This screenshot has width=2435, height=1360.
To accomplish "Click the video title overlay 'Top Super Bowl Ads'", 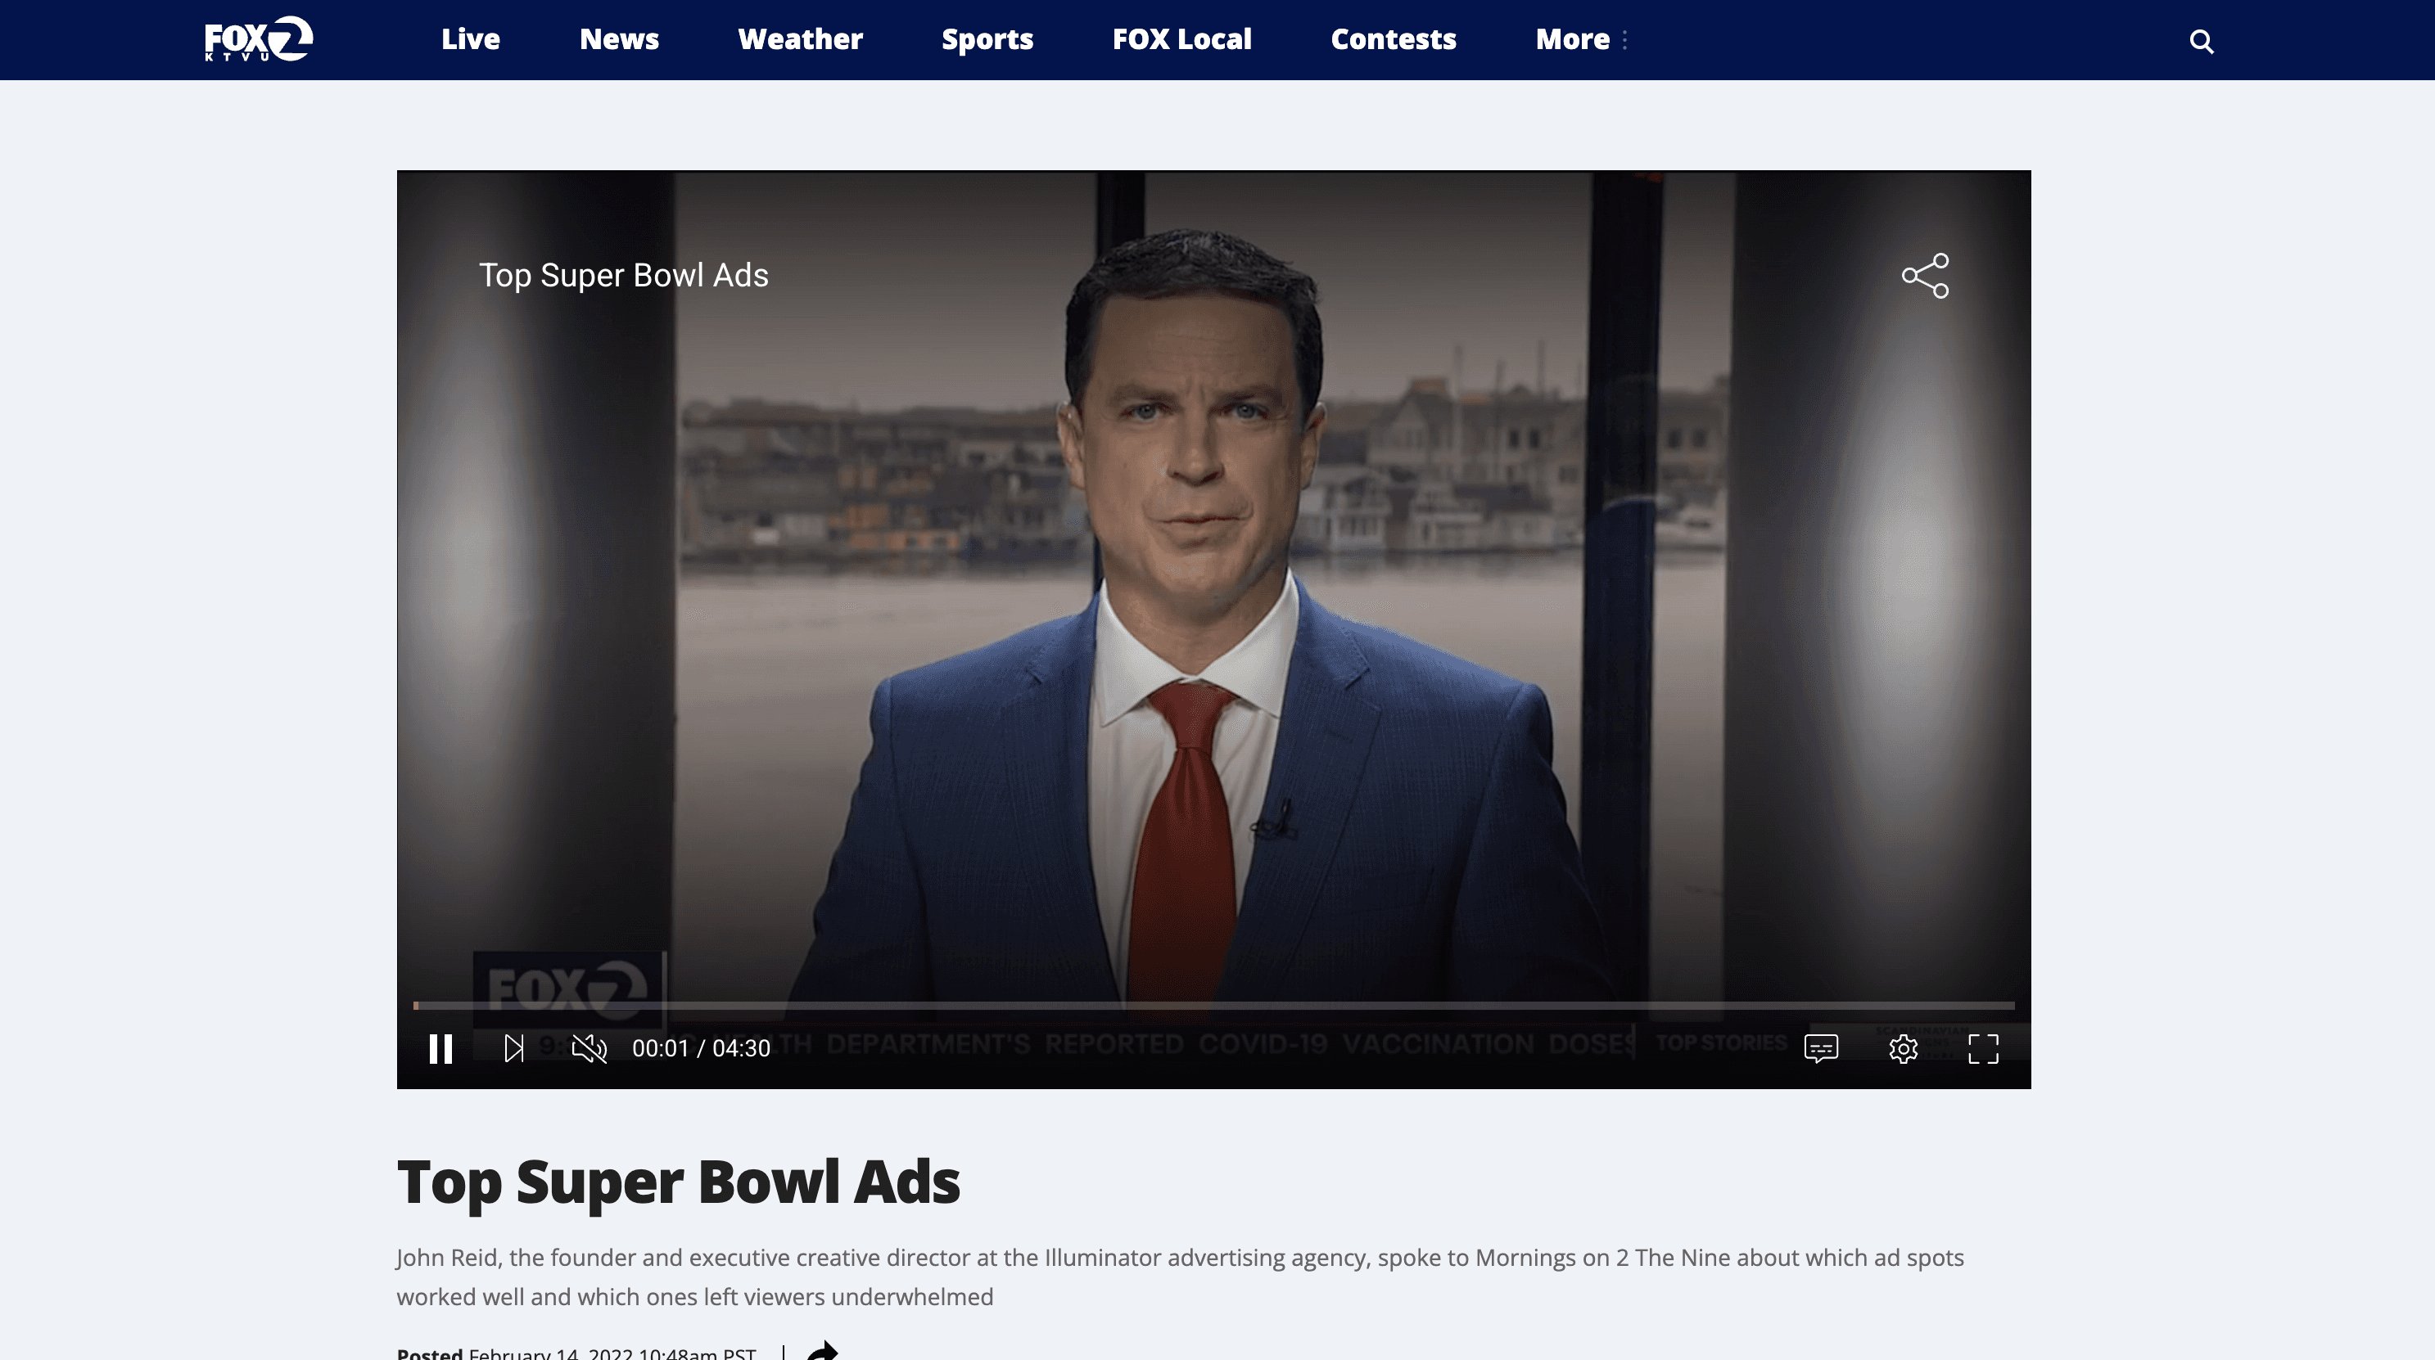I will (x=624, y=275).
